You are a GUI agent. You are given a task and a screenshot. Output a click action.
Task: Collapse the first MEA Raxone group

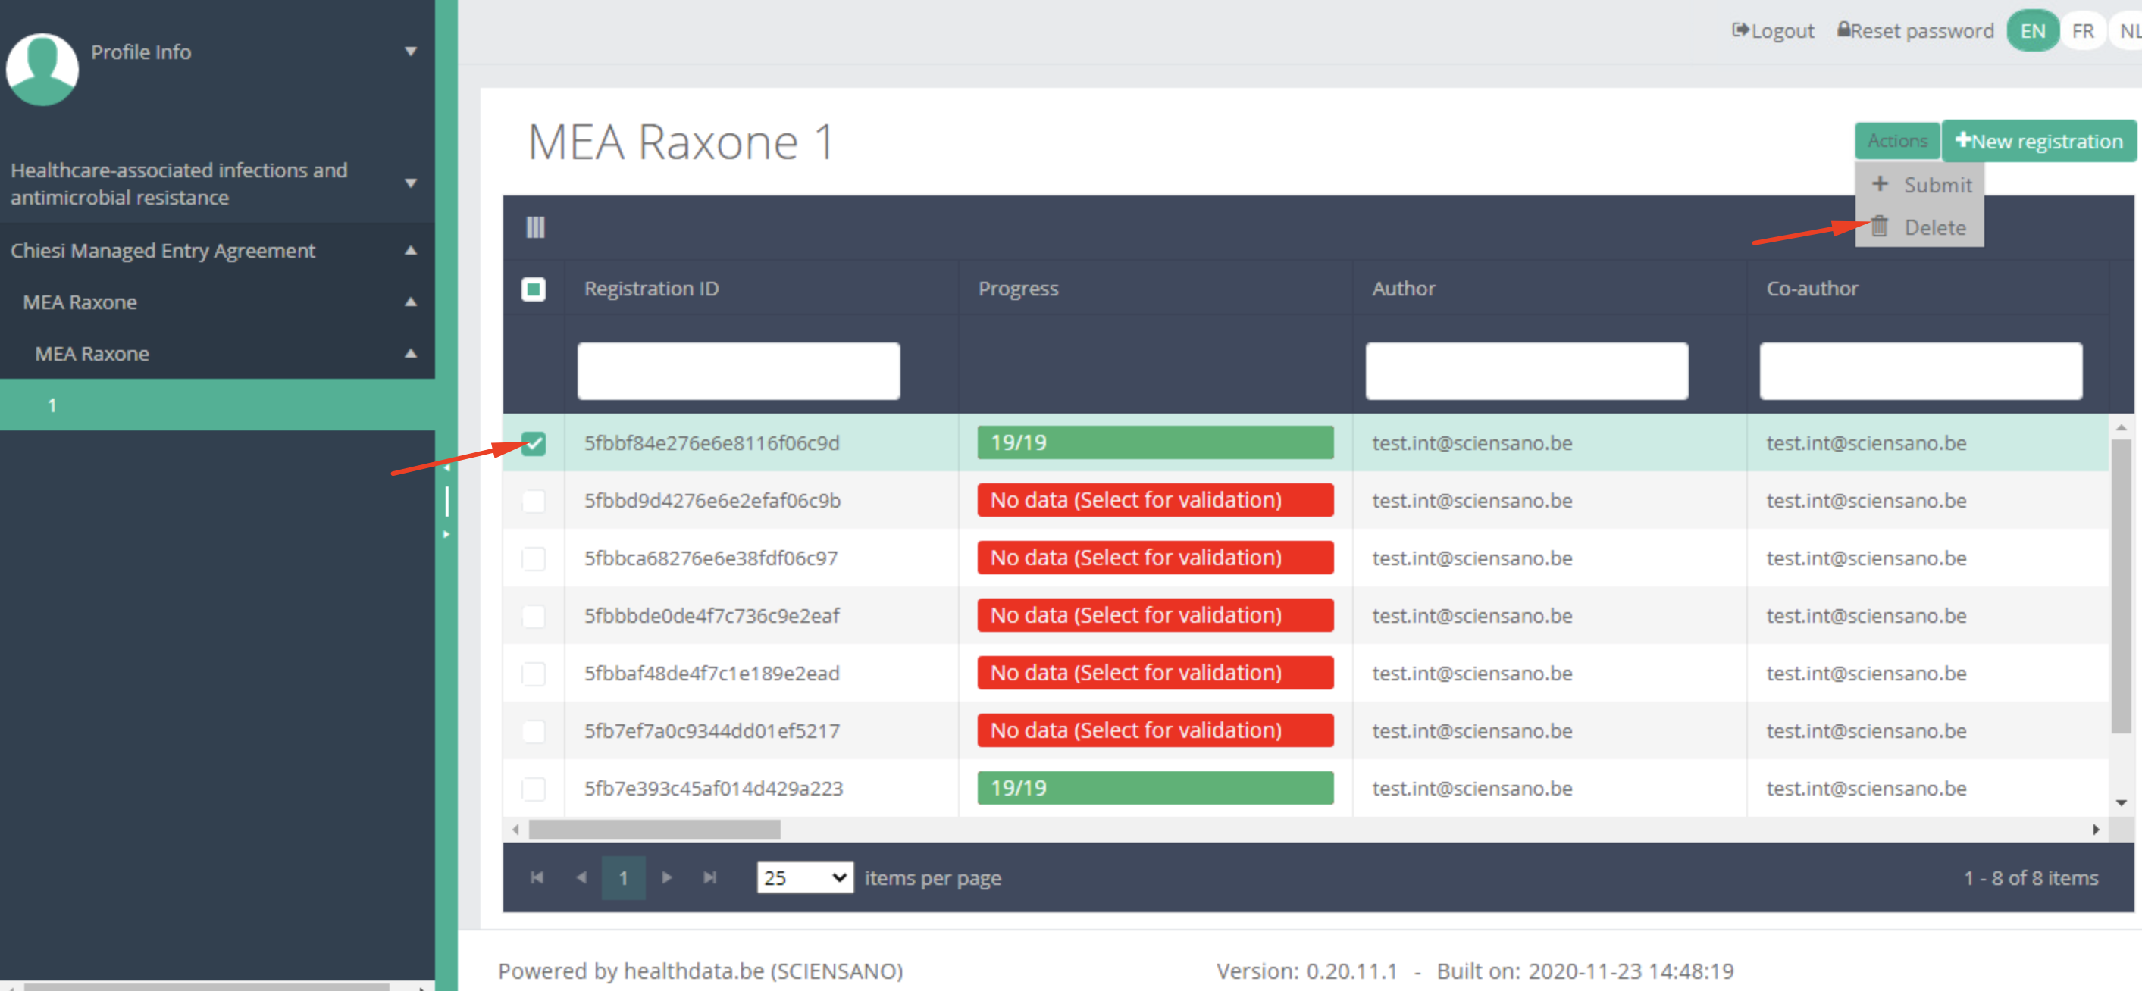point(410,302)
